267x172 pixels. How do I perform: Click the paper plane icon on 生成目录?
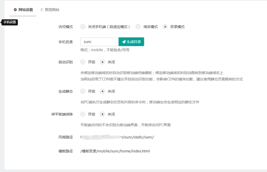(x=124, y=42)
